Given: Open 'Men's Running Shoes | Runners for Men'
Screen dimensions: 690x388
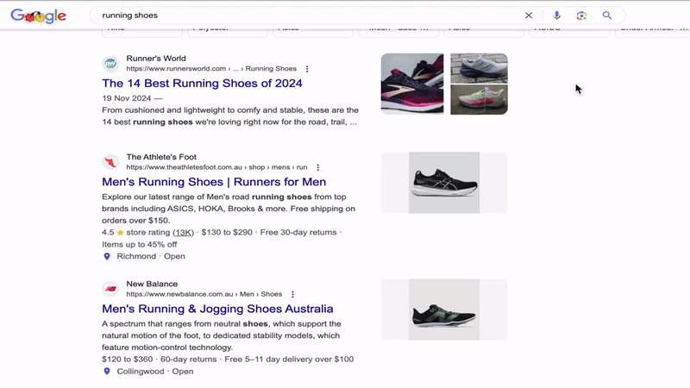Looking at the screenshot, I should coord(214,182).
